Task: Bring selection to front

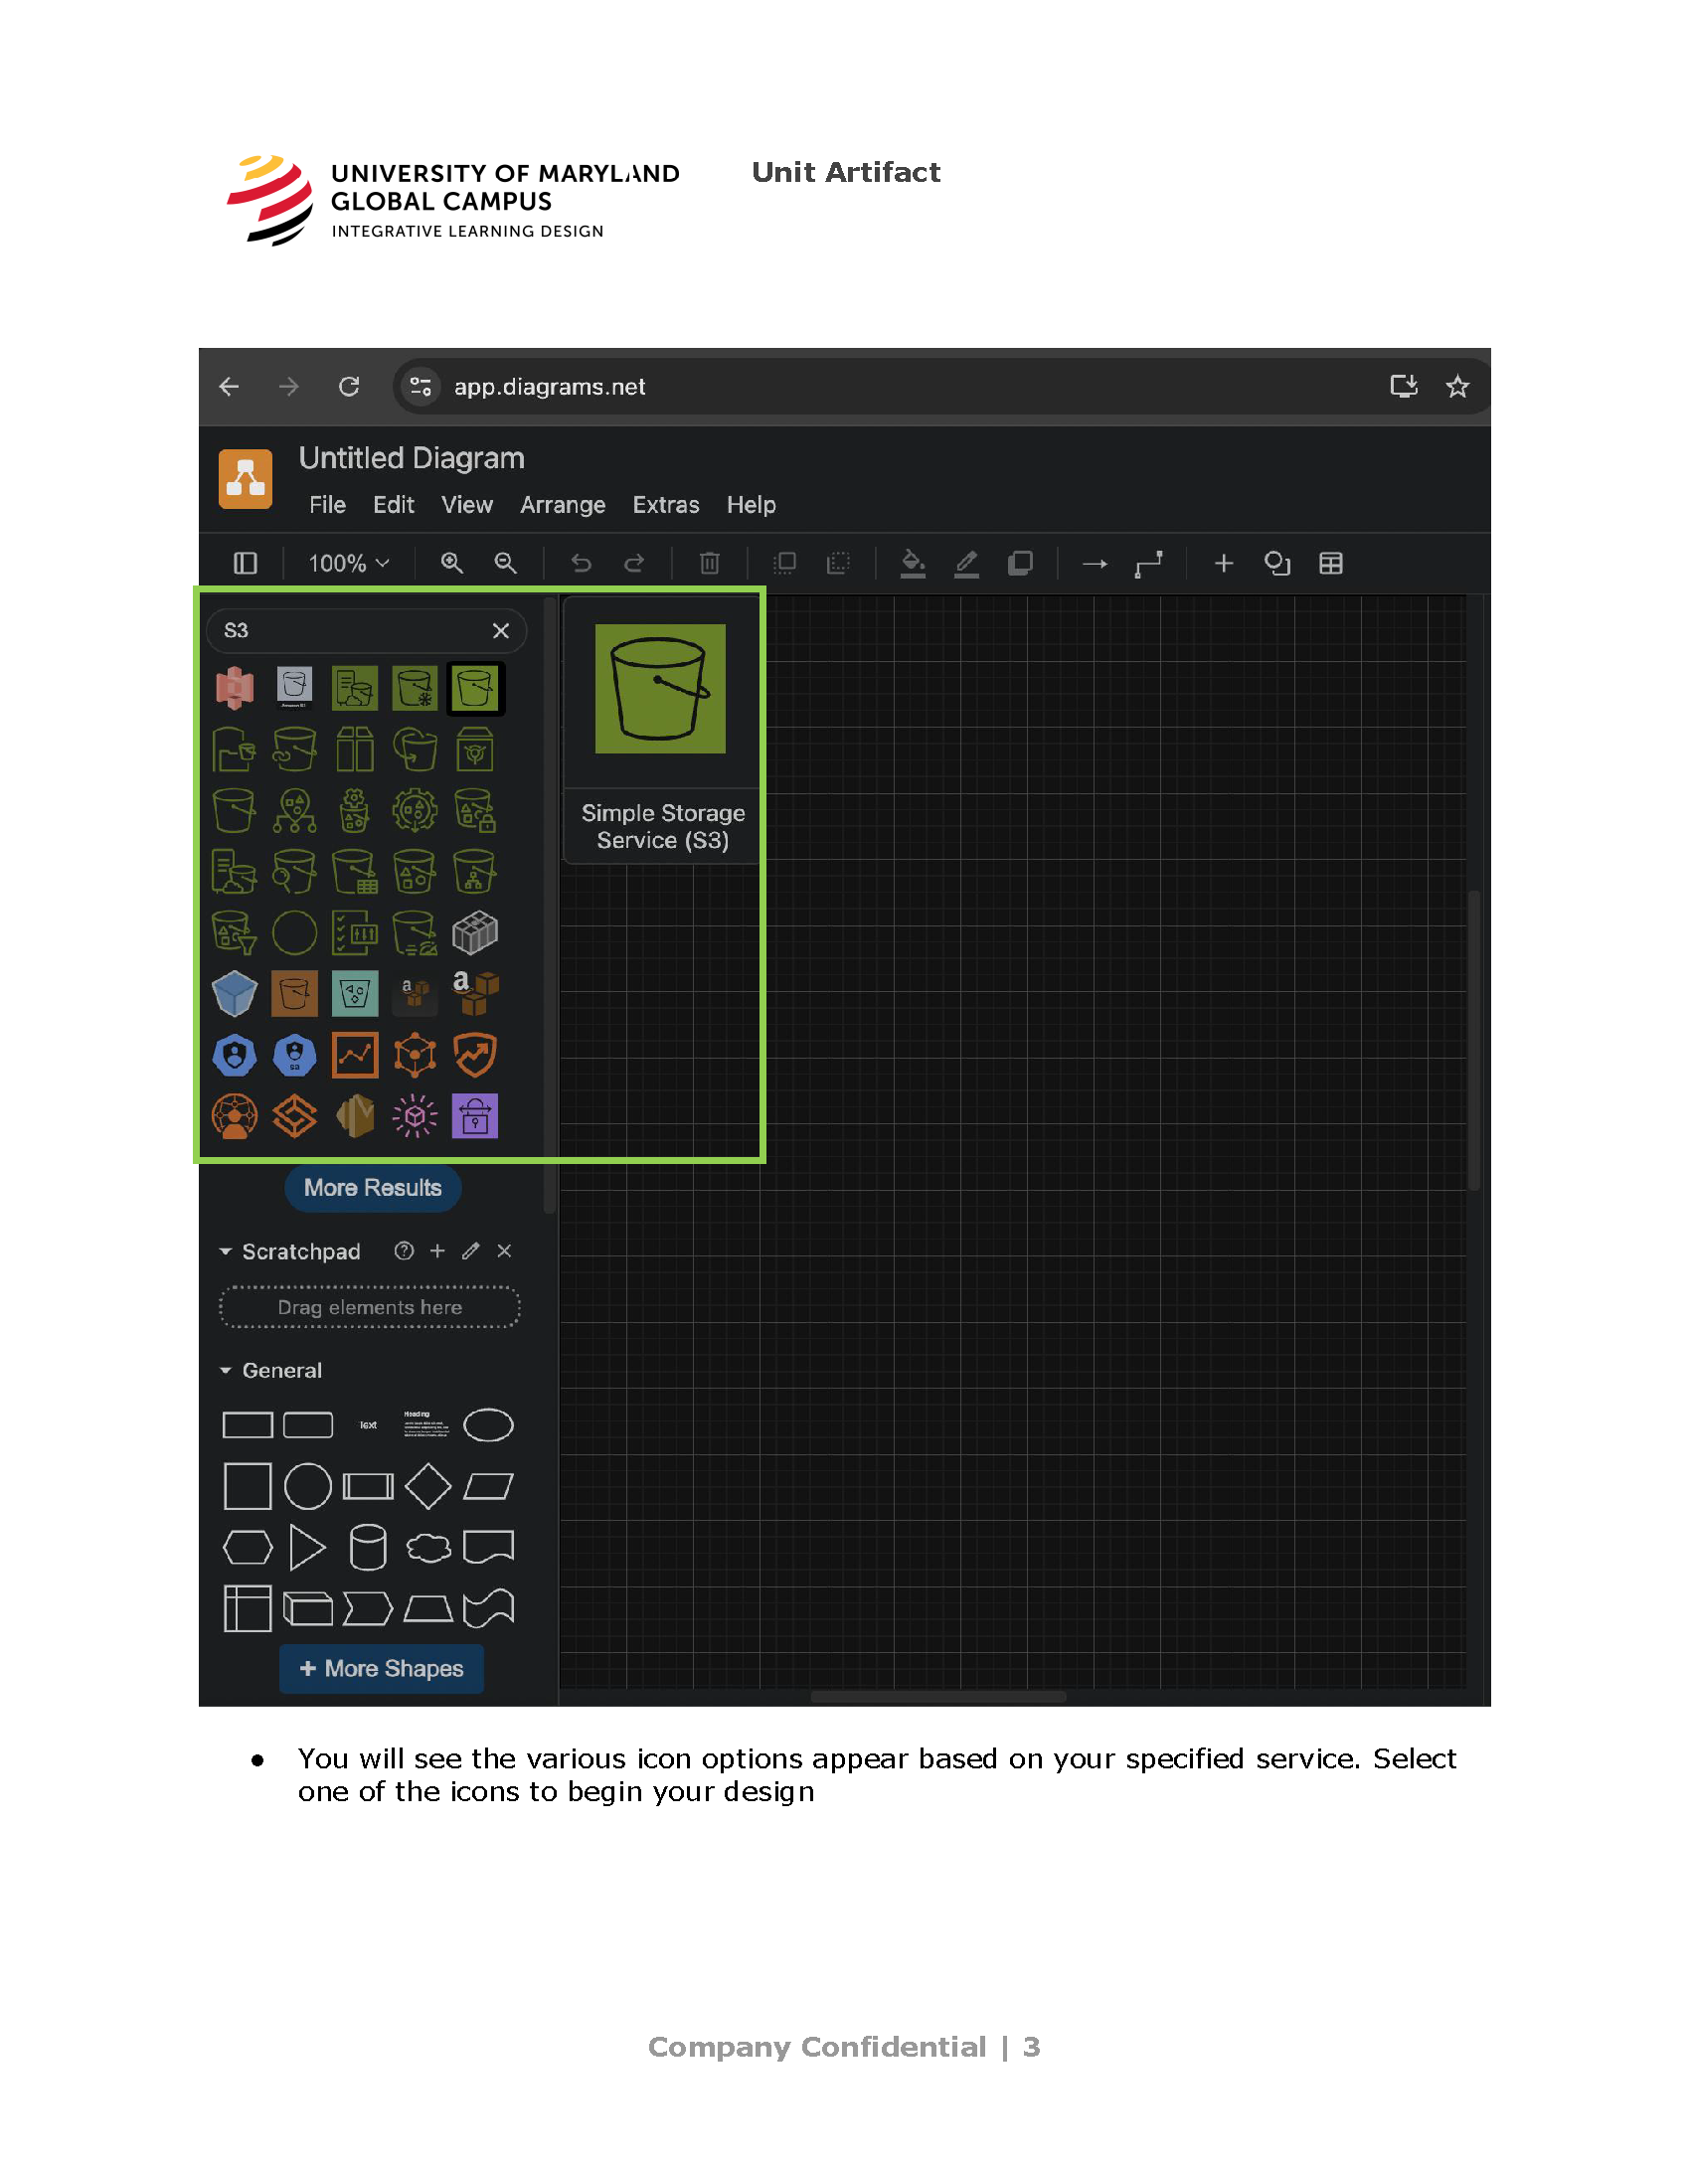Action: [785, 564]
